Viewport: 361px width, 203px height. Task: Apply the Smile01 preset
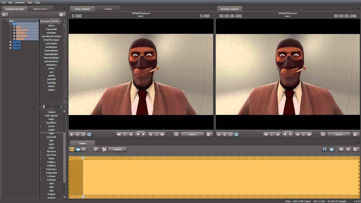[51, 86]
